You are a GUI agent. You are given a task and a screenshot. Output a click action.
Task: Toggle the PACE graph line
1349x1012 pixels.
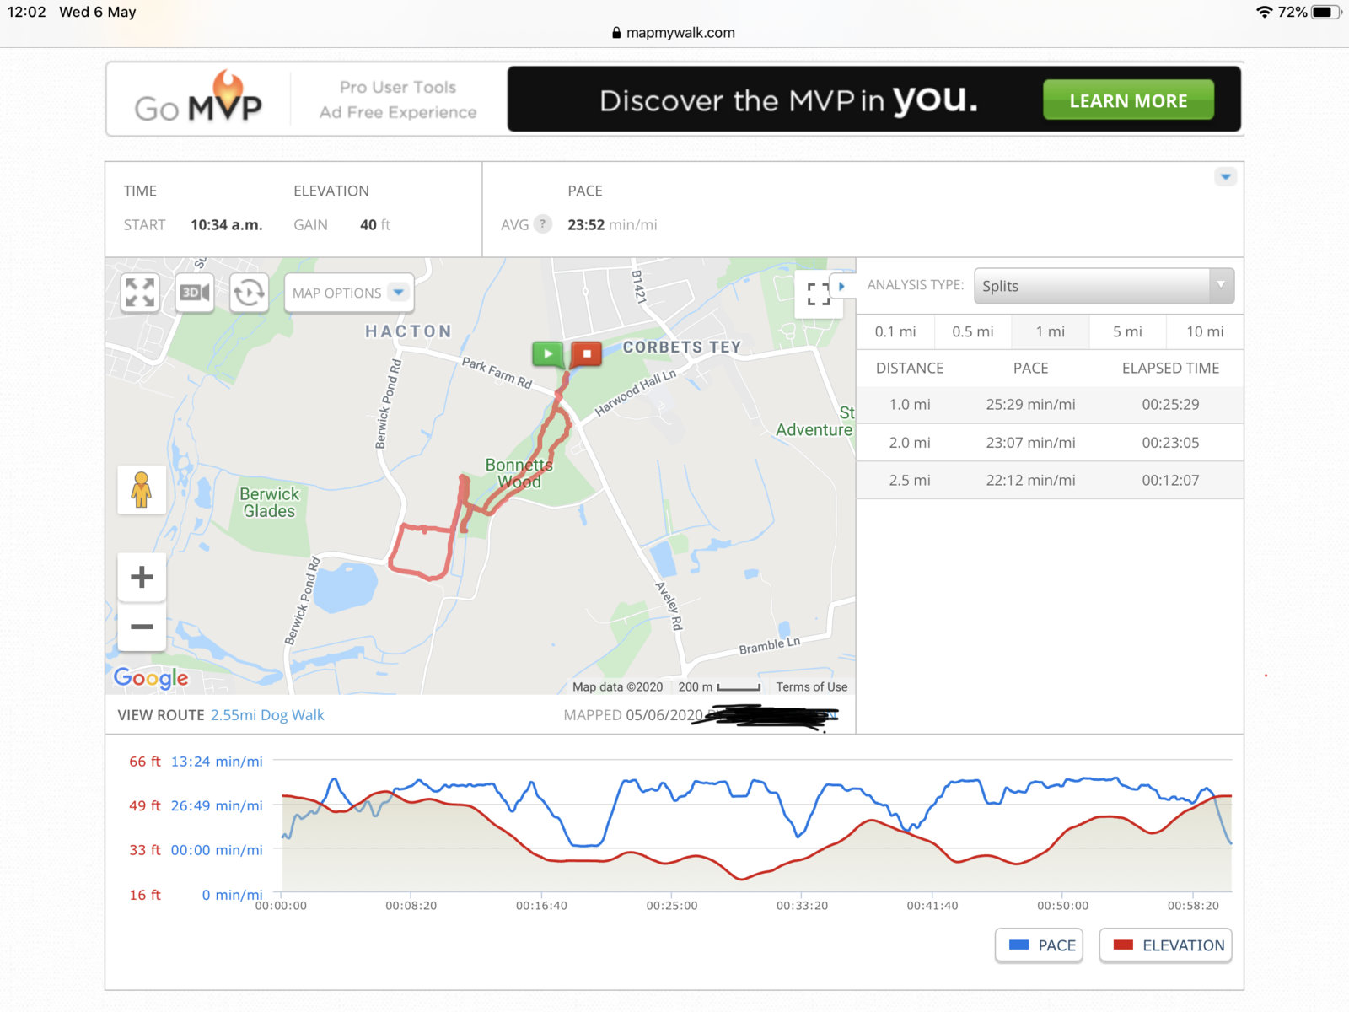click(x=1040, y=945)
